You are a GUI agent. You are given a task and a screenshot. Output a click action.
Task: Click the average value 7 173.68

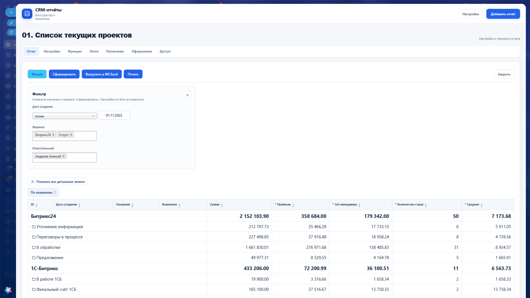tap(501, 216)
